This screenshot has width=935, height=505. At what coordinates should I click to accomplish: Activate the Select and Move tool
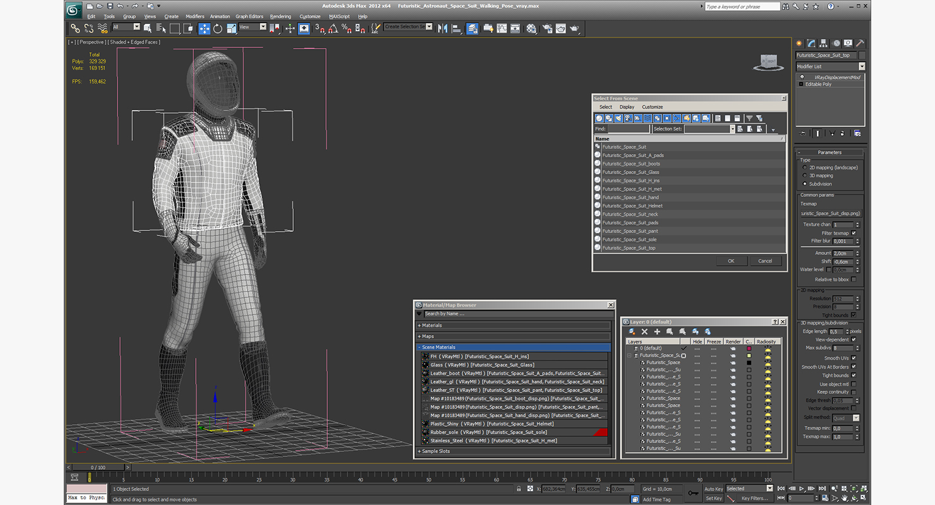204,28
